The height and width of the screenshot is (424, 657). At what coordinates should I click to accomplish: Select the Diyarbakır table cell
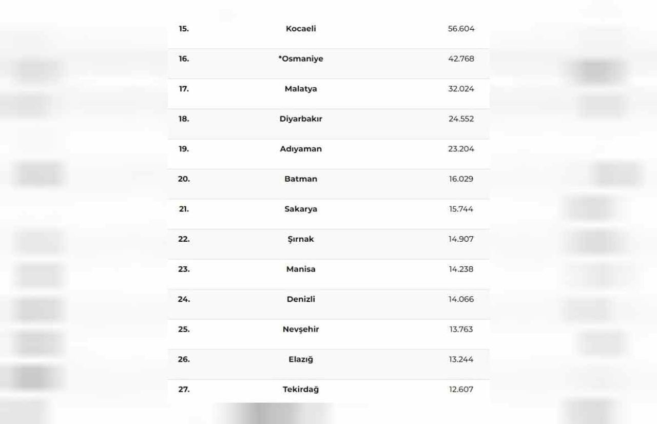coord(301,119)
